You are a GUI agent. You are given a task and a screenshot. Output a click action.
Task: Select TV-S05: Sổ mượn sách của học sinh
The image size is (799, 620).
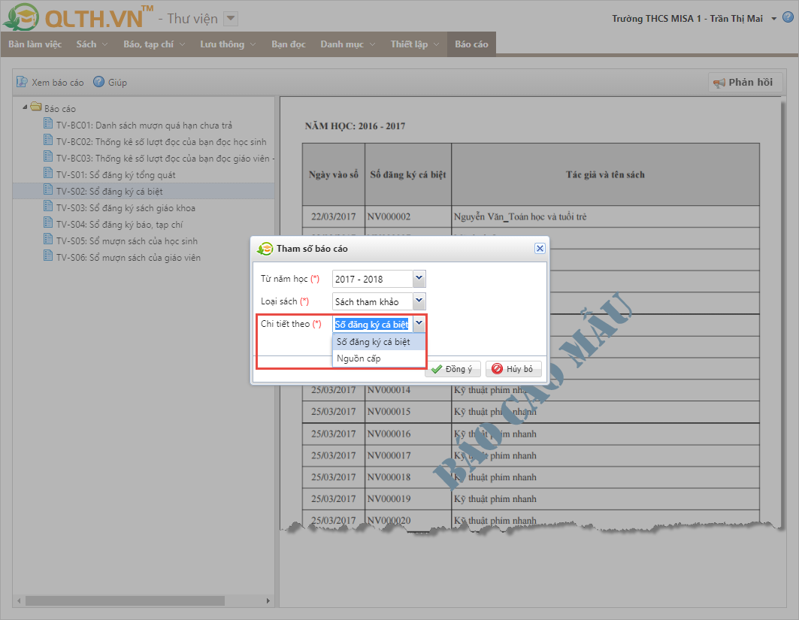click(x=127, y=241)
